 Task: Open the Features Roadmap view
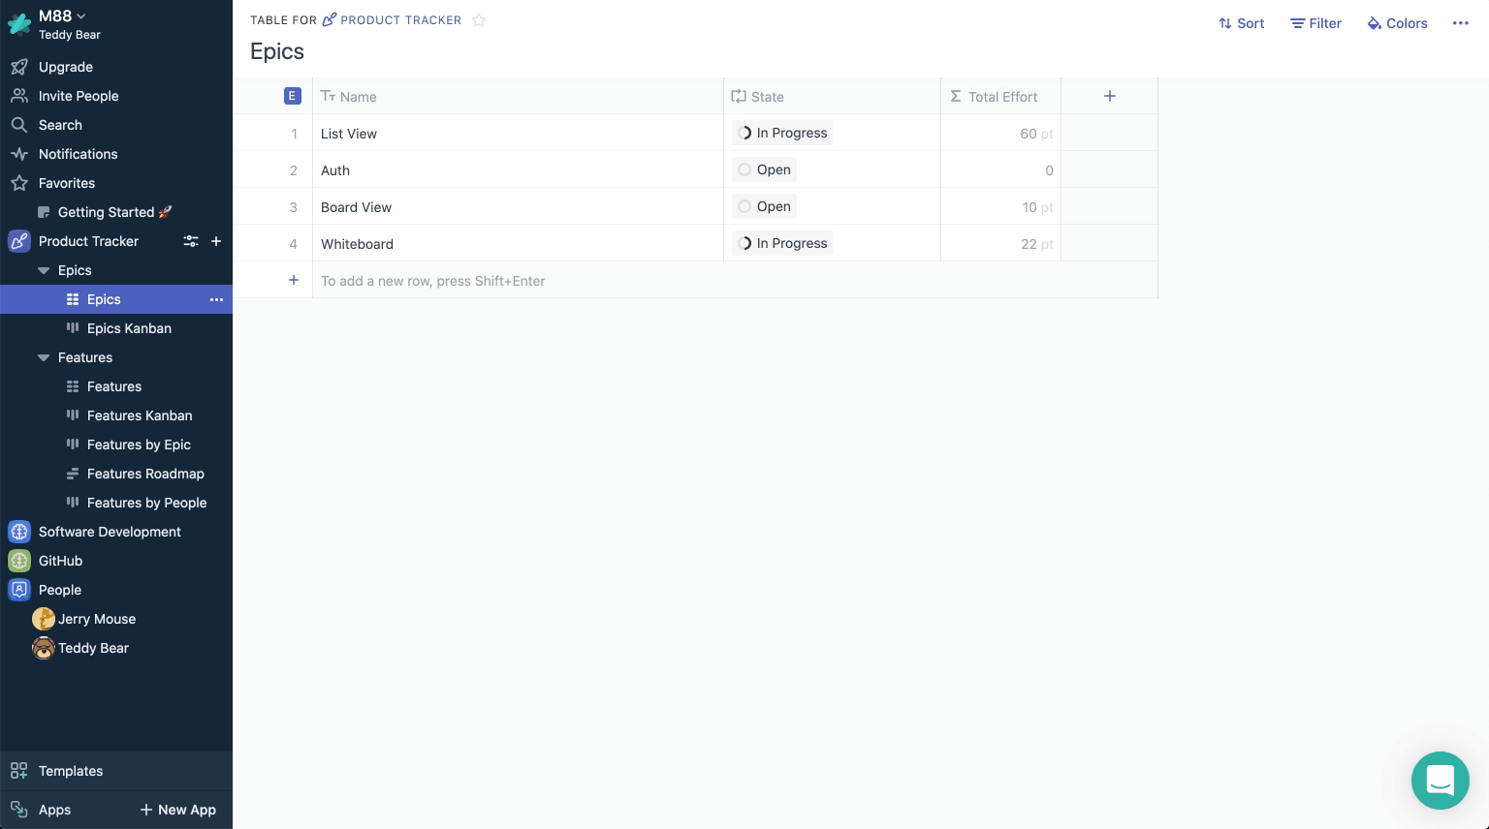click(x=145, y=474)
